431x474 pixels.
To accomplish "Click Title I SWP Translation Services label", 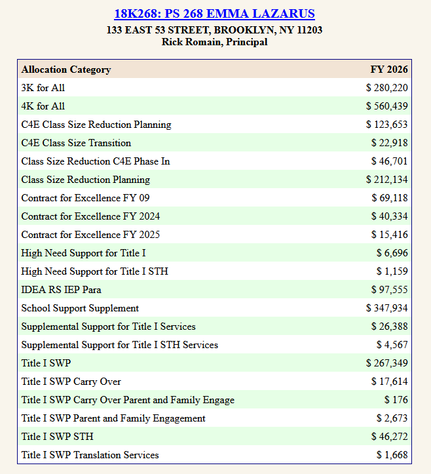I will (90, 455).
